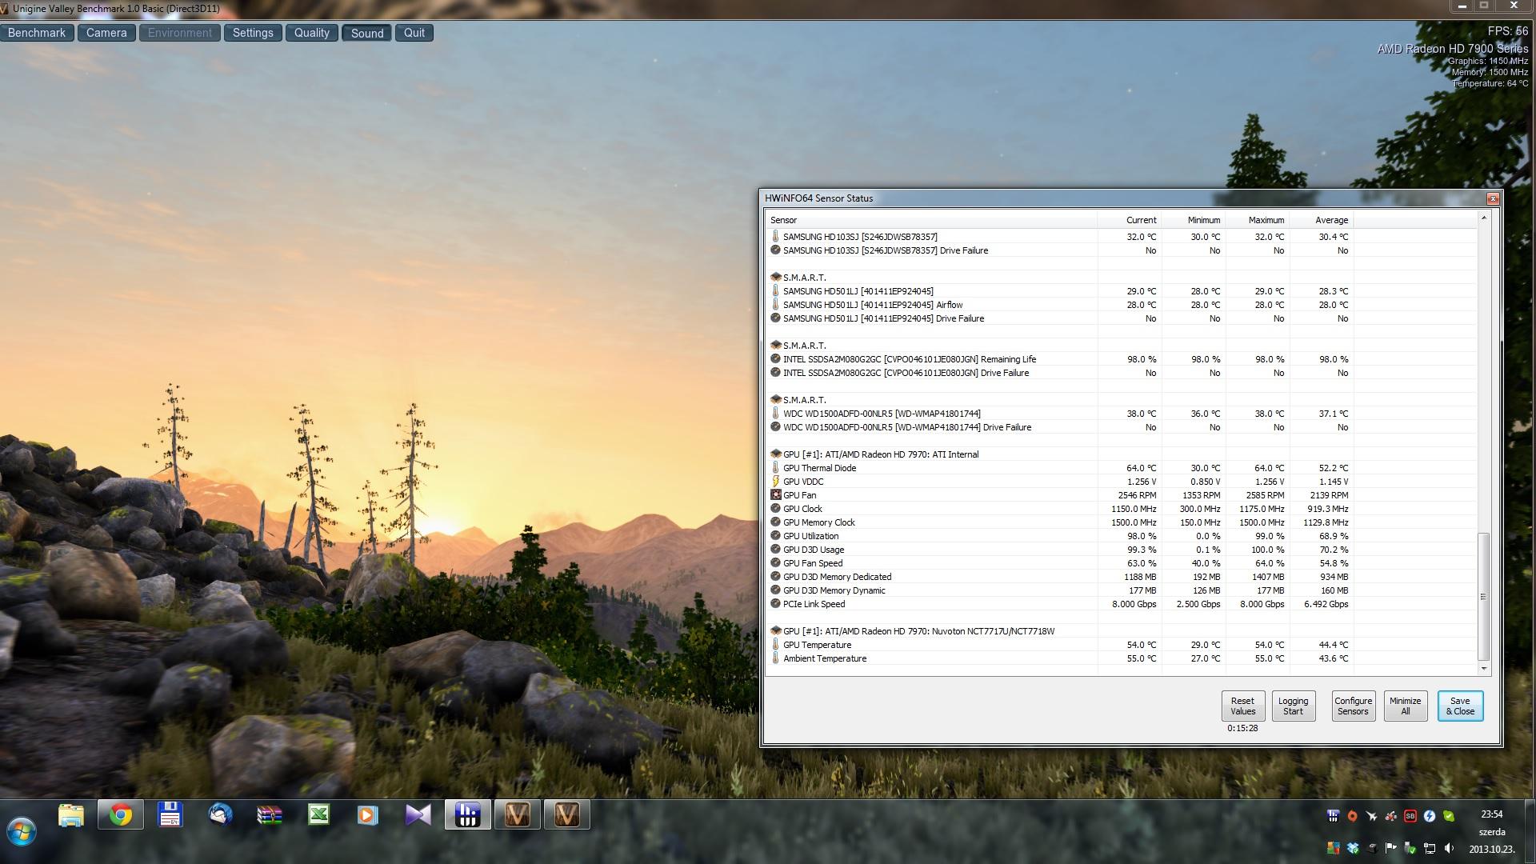The height and width of the screenshot is (864, 1536).
Task: Open Configure Sensors
Action: tap(1353, 706)
